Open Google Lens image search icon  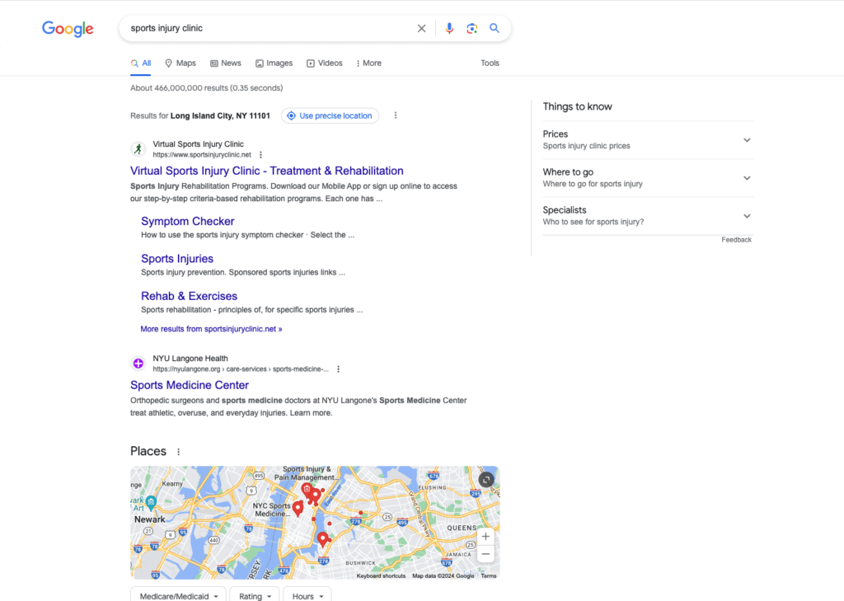point(472,29)
